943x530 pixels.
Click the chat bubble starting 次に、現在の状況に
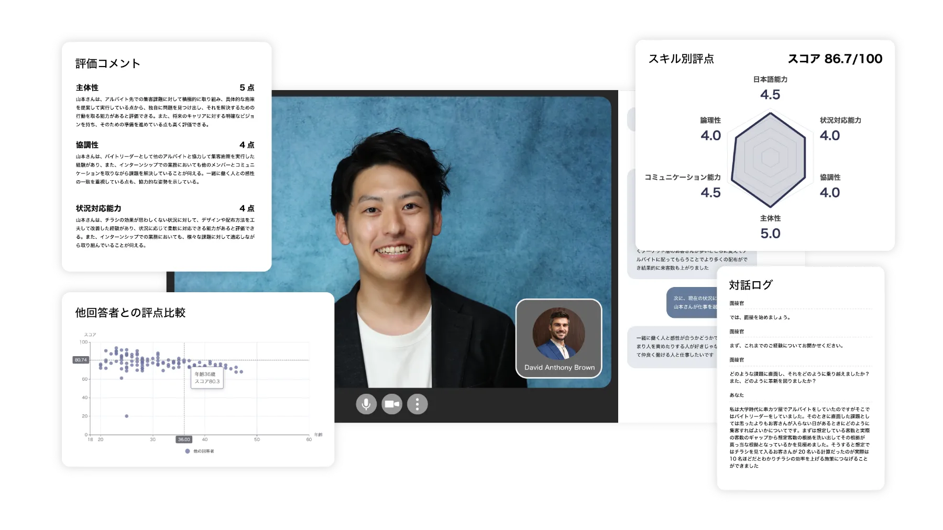[692, 302]
